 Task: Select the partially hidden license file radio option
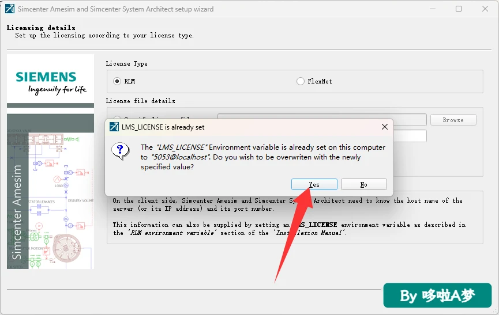coord(117,117)
